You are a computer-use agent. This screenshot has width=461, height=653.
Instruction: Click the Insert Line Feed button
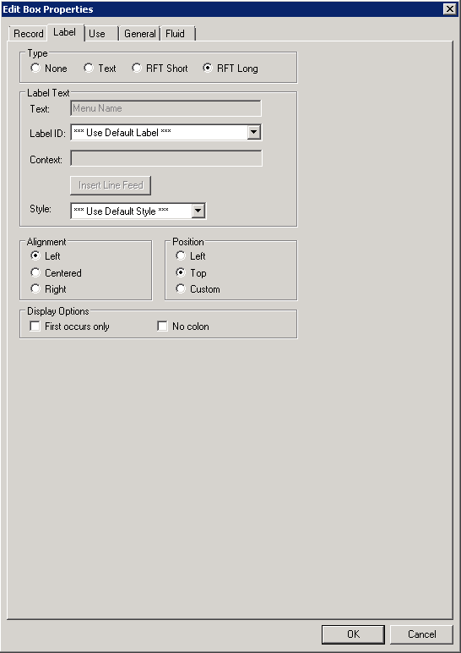point(111,185)
